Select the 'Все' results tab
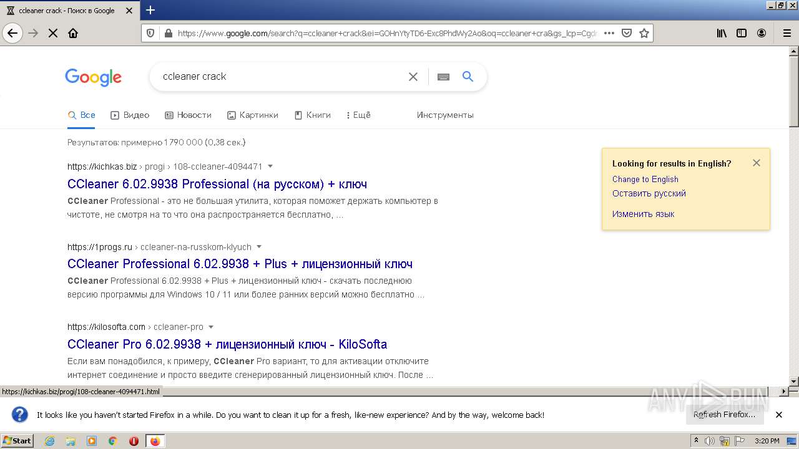The height and width of the screenshot is (449, 799). (82, 115)
